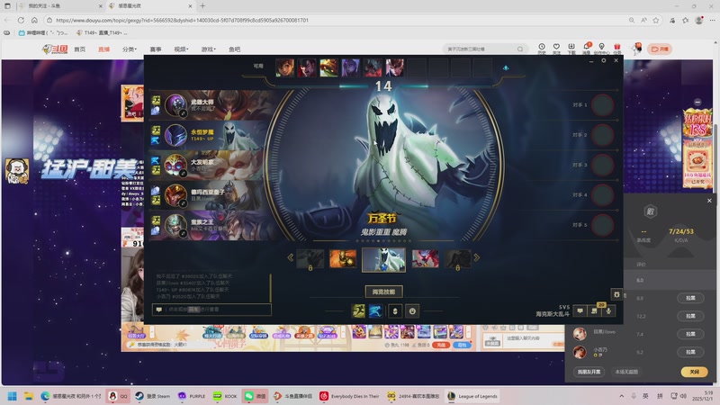Show hidden system tray icons chevron
This screenshot has height=405, width=720.
click(621, 396)
